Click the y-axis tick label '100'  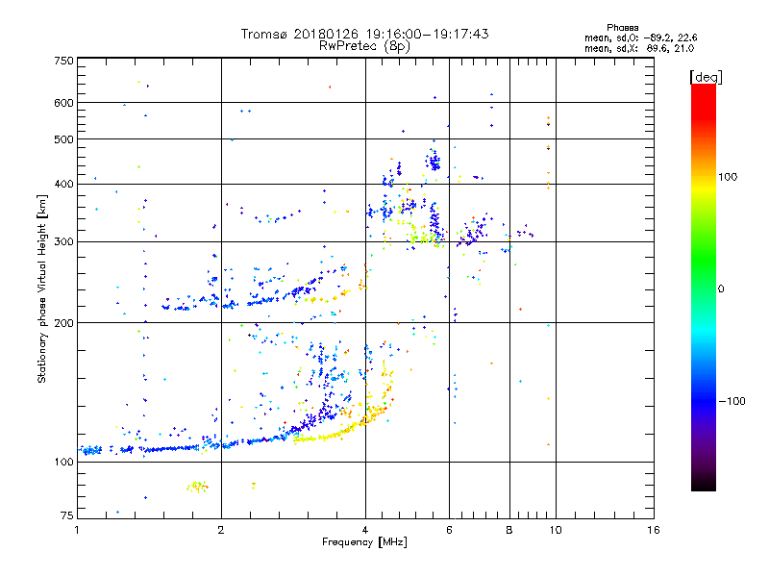coord(63,462)
